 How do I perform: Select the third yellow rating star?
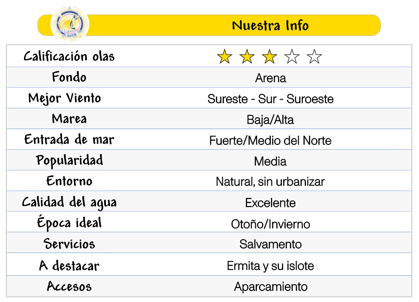pos(269,56)
